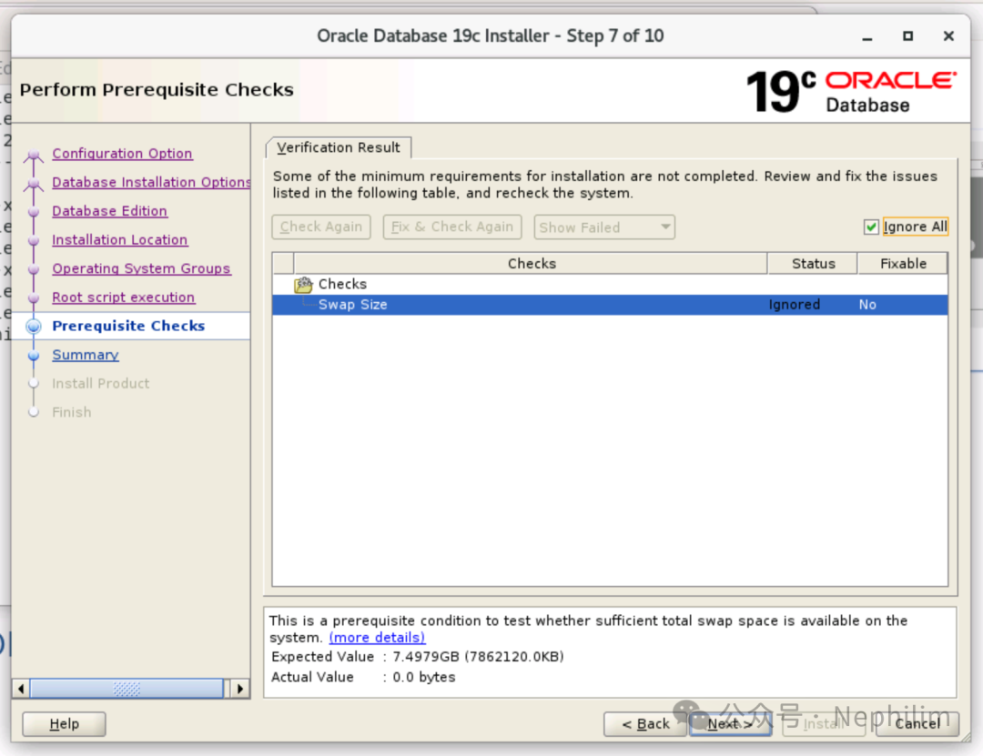Click the Checks column header
This screenshot has height=756, width=983.
point(531,263)
